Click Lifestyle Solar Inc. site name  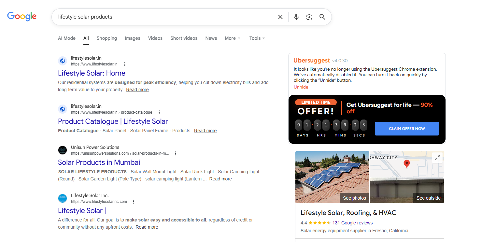coord(90,195)
